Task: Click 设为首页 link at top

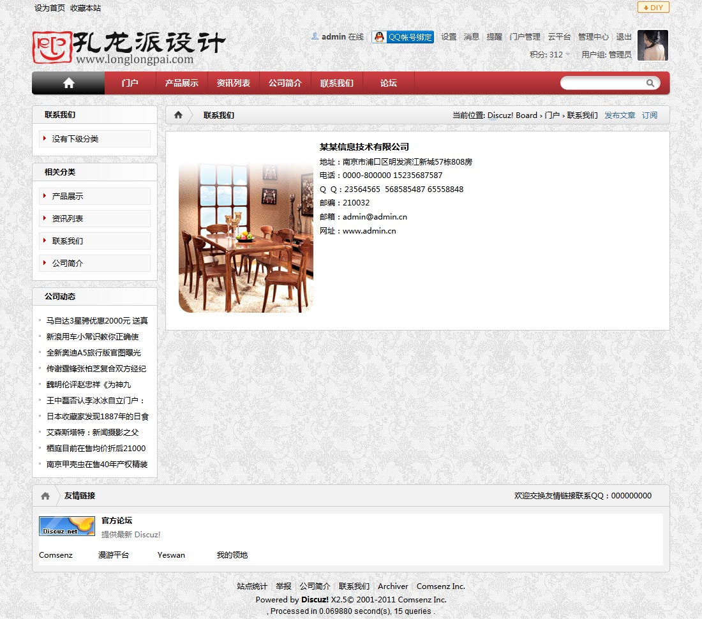Action: [50, 8]
